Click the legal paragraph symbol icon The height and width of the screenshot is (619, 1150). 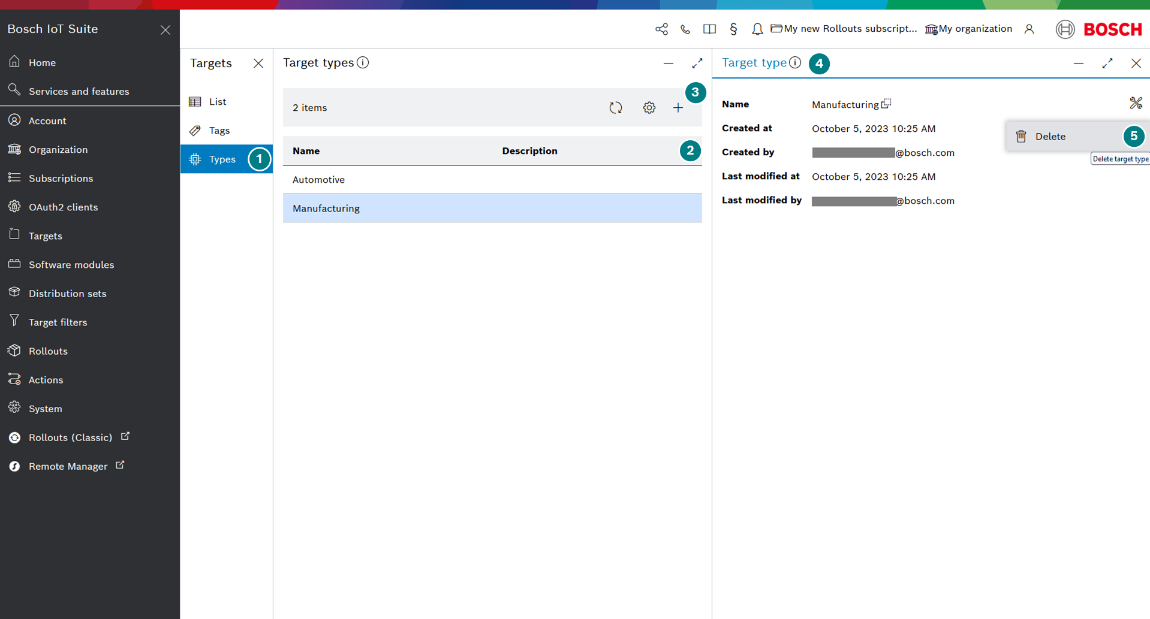[733, 29]
